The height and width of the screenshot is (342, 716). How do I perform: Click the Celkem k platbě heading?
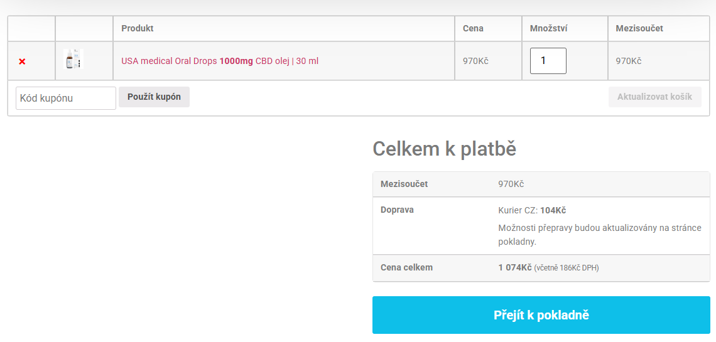444,149
